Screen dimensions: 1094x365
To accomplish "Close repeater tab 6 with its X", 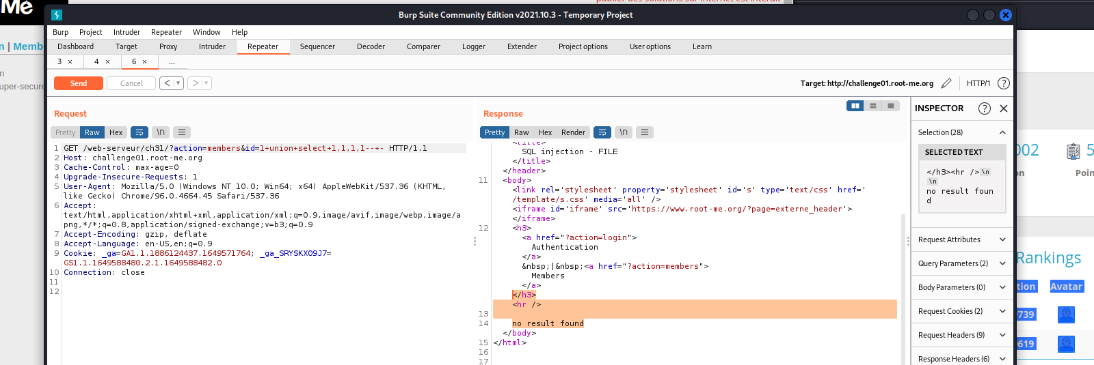I will tap(144, 61).
